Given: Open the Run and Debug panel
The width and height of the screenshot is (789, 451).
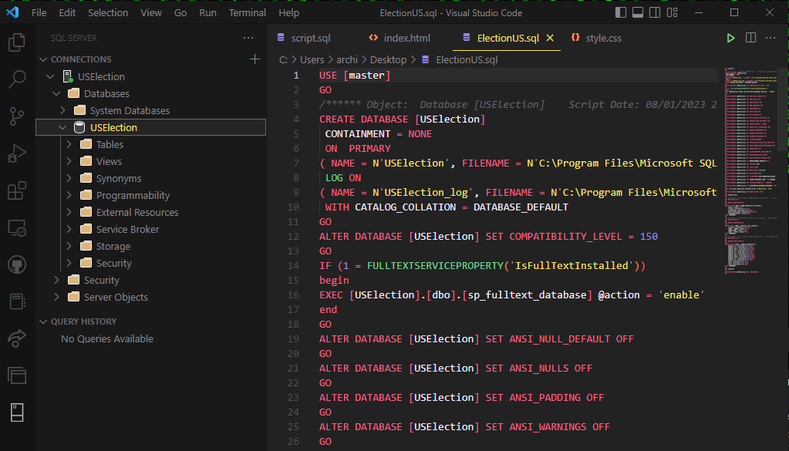Looking at the screenshot, I should pos(17,153).
